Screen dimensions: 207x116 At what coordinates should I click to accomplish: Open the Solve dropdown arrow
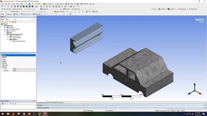coord(42,4)
